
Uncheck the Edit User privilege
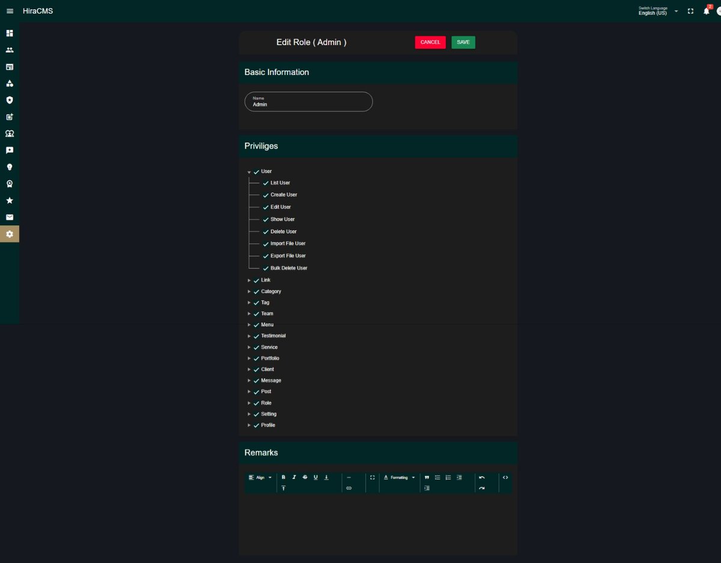pos(266,207)
